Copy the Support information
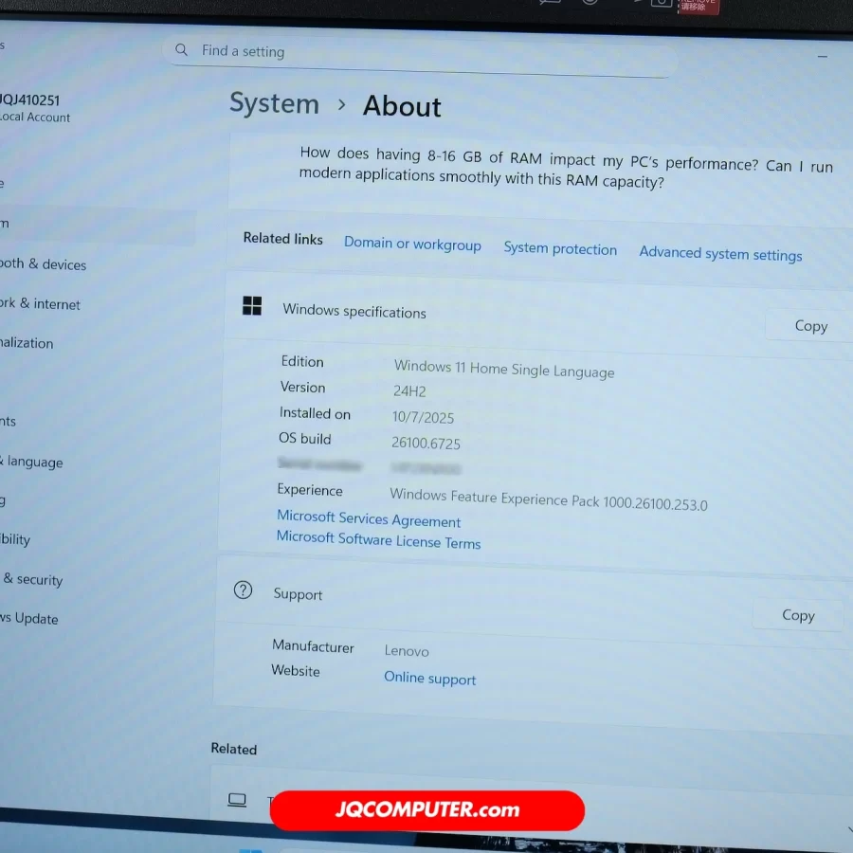The height and width of the screenshot is (853, 853). [798, 615]
